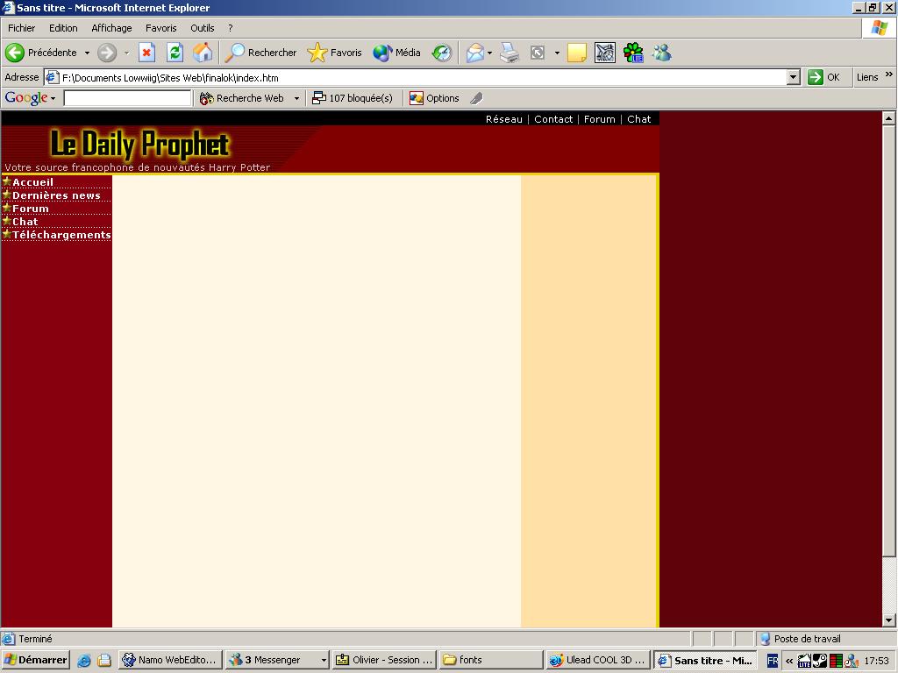Viewport: 898px width, 673px height.
Task: Click the second quick launch icon
Action: (103, 660)
